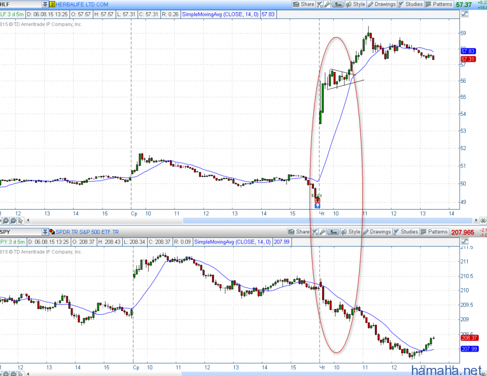Select the pointer cursor tool under HLF chart

coord(20,221)
